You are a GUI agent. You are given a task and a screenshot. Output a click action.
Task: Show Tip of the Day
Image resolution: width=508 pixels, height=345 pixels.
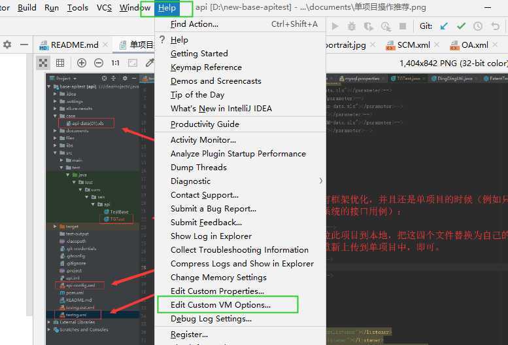click(241, 95)
